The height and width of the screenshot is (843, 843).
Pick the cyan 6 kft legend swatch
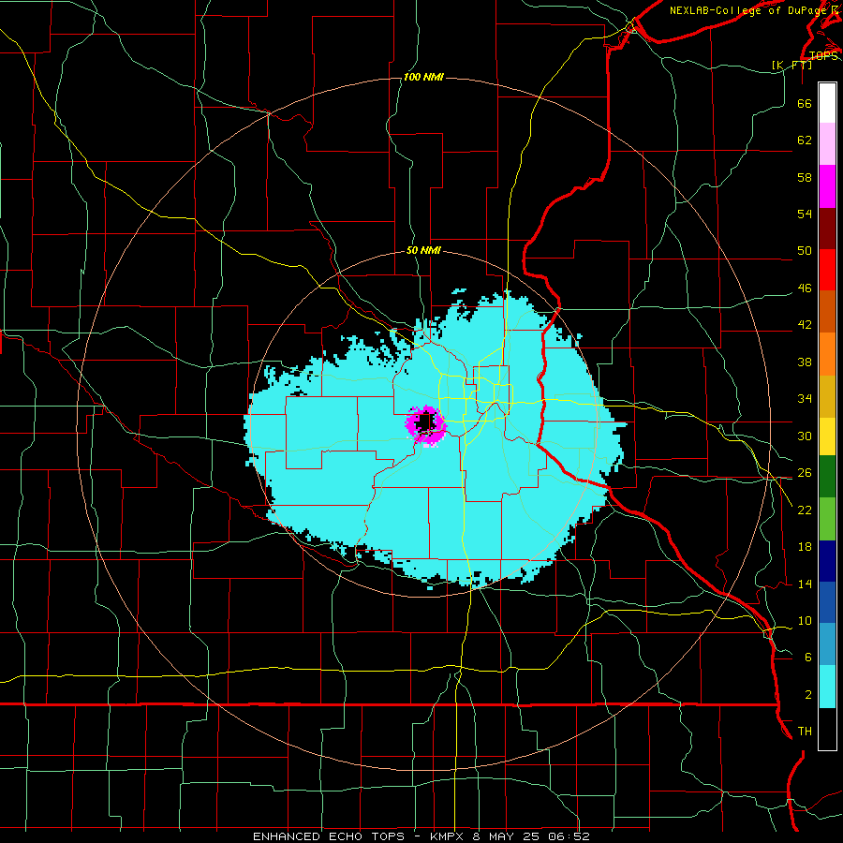pos(827,686)
